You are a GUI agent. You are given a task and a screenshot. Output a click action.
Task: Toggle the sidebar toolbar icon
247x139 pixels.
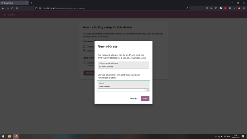coord(216,8)
